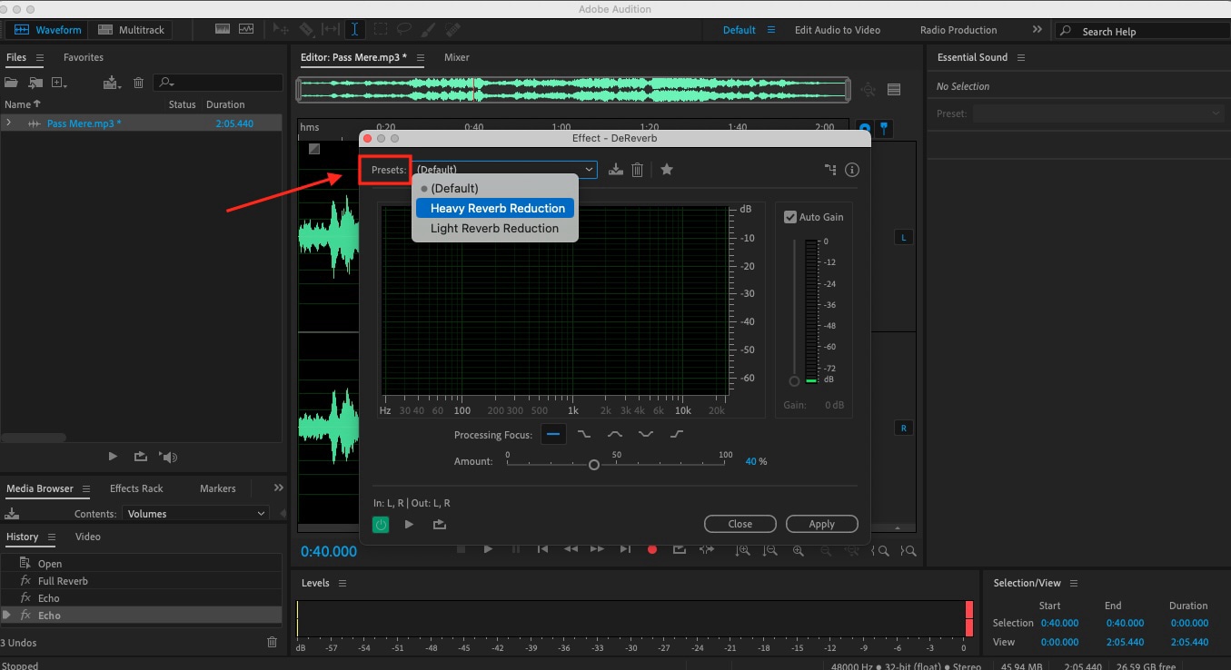Click Apply in DeReverb dialog
This screenshot has width=1231, height=670.
tap(822, 524)
